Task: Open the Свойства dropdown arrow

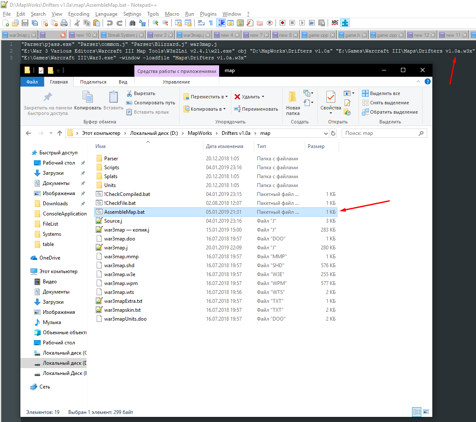Action: tap(331, 113)
